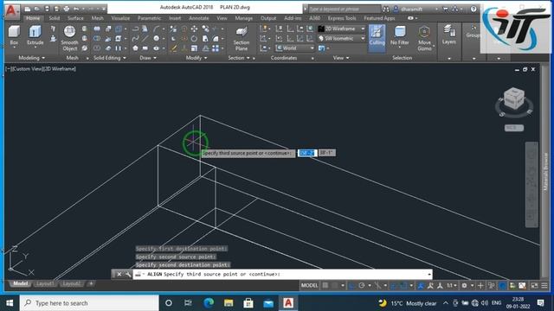Click the Windows Start button

[10, 303]
